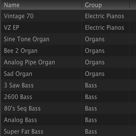Screen dimensions: 136x136
Task: Click Organs group cell in Sad Organ row
Action: click(95, 74)
